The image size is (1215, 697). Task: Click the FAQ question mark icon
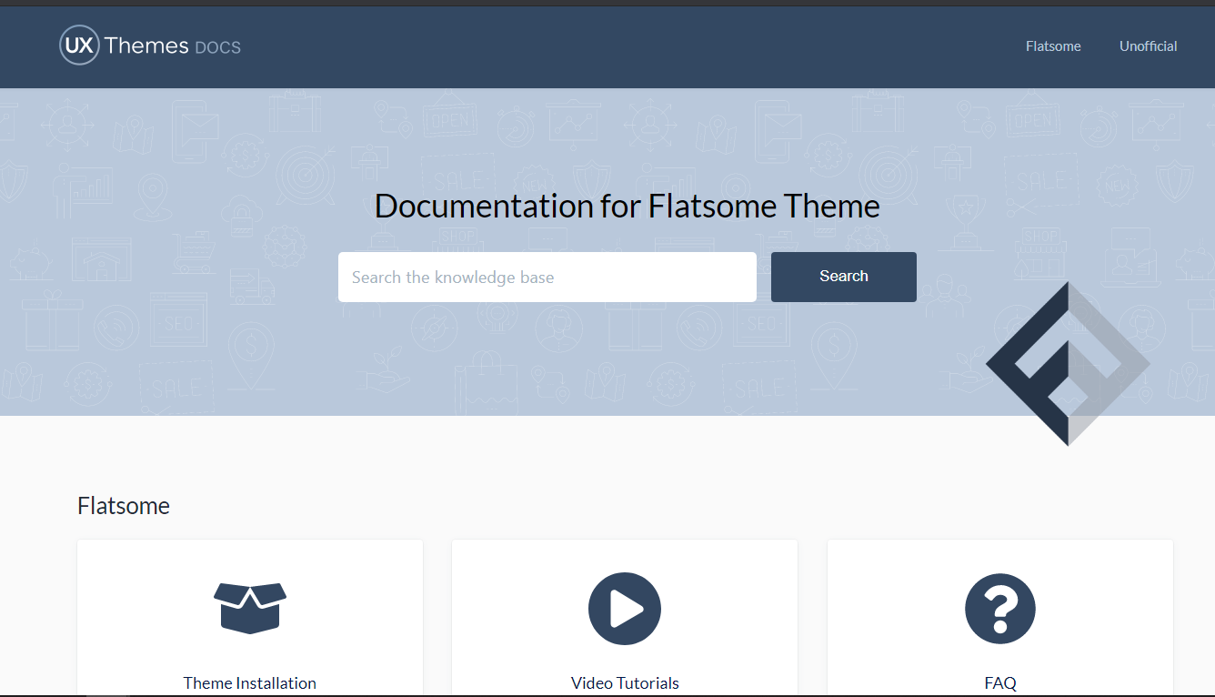1000,609
